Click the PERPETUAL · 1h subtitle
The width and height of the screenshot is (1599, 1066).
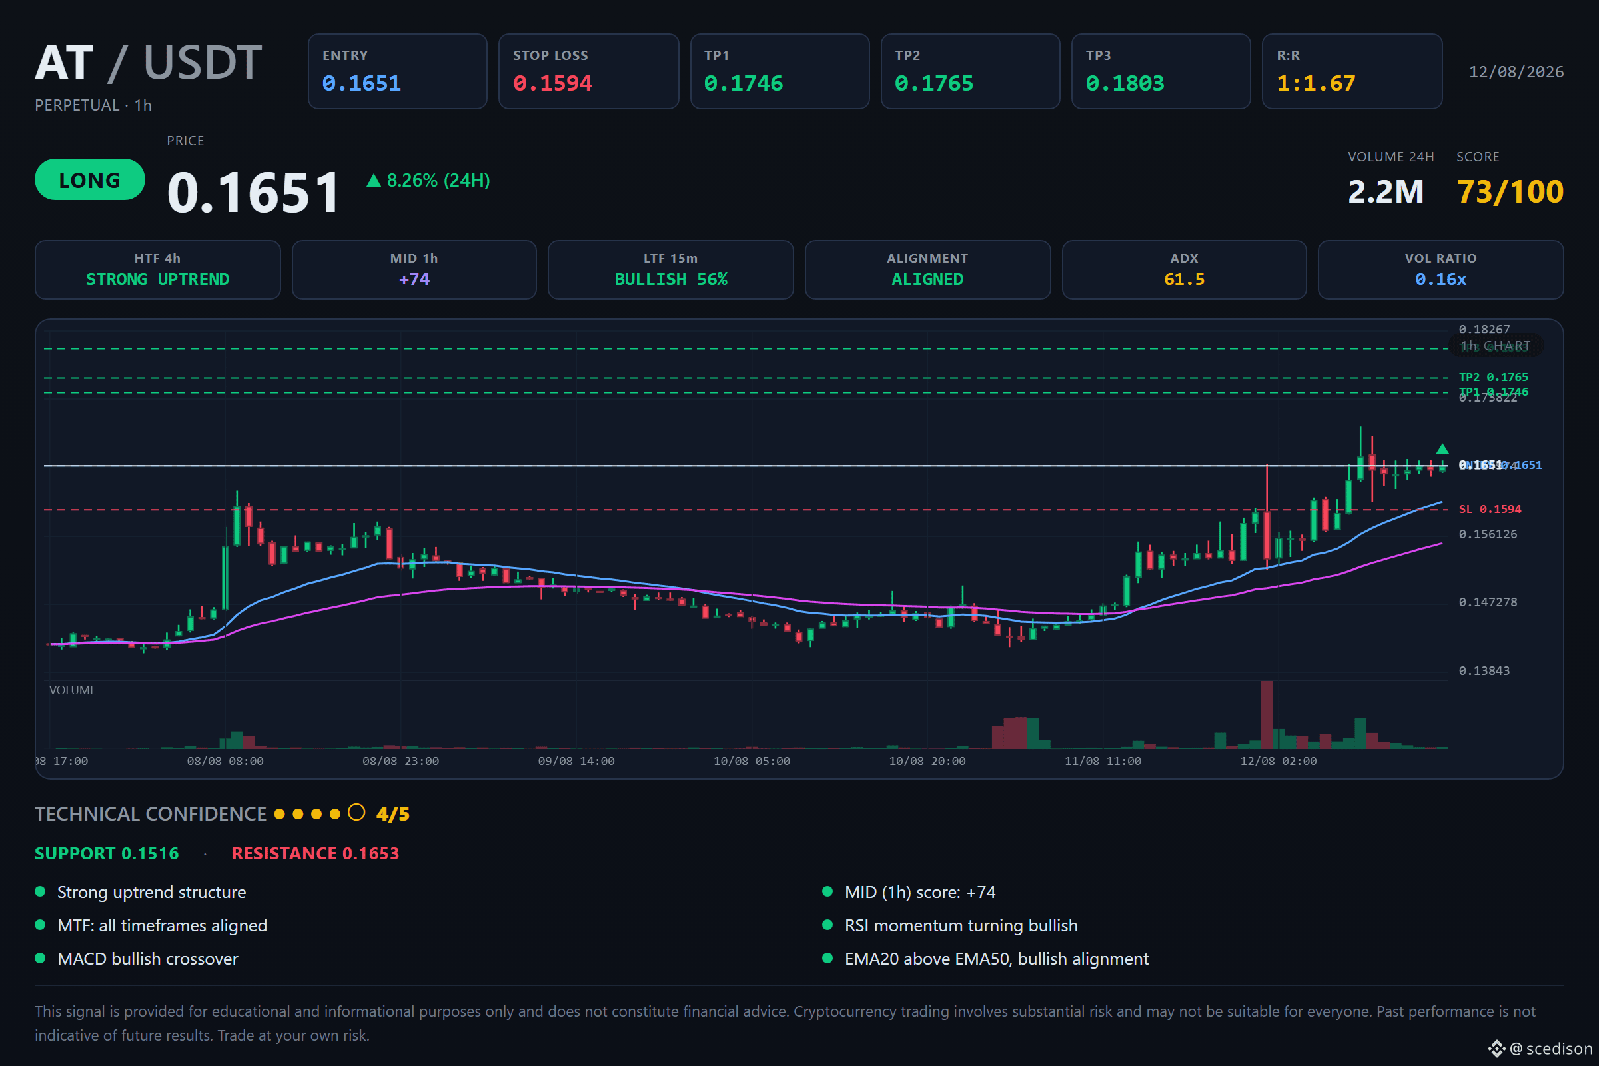pyautogui.click(x=93, y=105)
